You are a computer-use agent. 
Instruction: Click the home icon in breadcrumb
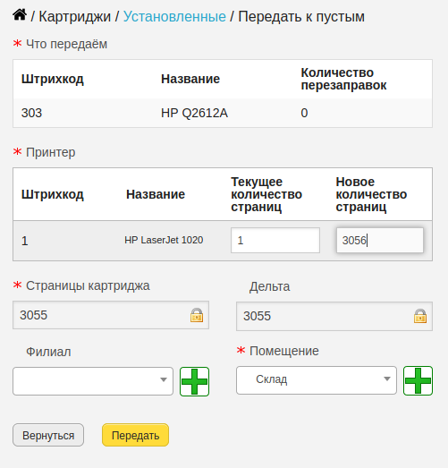tap(20, 14)
